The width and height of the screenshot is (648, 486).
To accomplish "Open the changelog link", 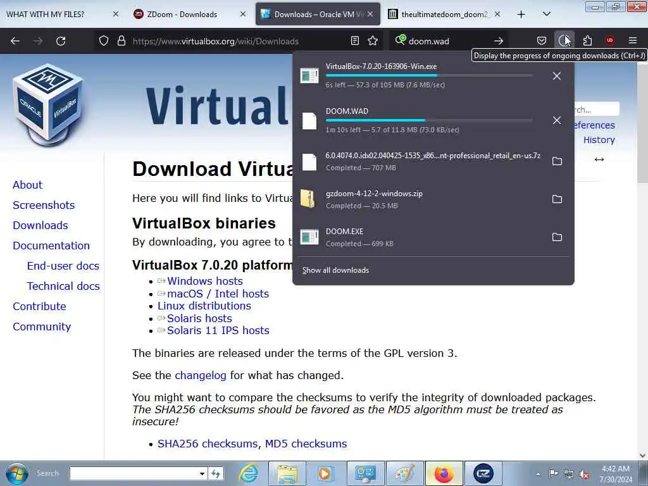I will pyautogui.click(x=201, y=375).
